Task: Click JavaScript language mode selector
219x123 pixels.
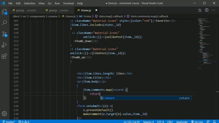Action: 182,122
